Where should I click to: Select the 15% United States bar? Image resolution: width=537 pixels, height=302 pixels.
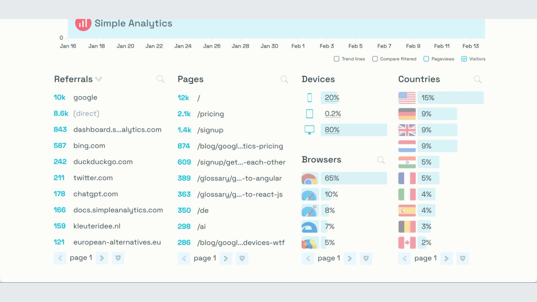click(x=451, y=98)
